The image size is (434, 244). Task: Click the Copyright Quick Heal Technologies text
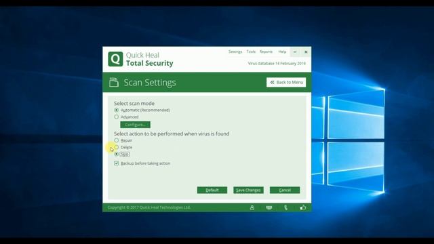(149, 207)
